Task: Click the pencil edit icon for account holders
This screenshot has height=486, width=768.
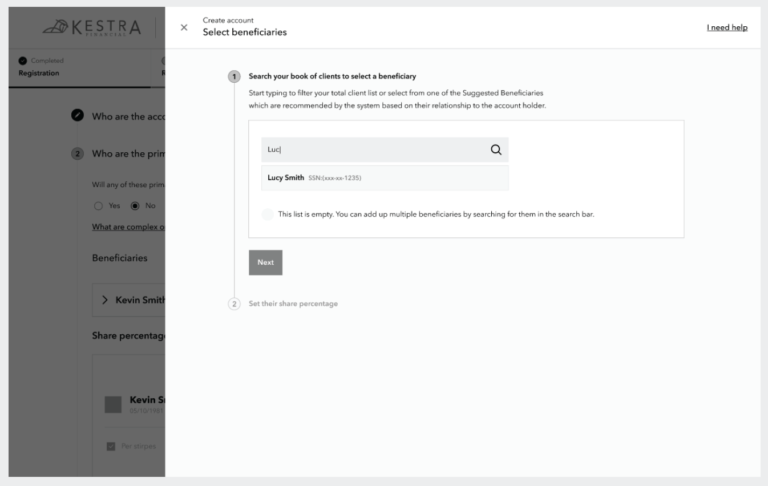Action: (77, 115)
